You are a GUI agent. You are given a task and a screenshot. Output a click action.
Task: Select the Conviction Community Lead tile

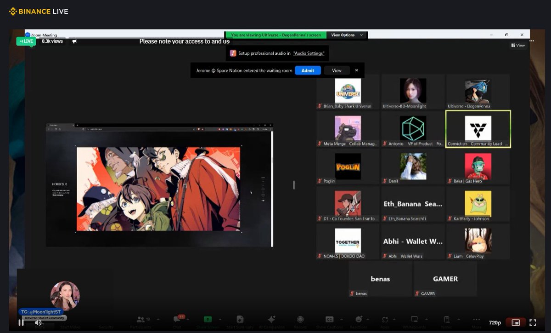[x=478, y=129]
